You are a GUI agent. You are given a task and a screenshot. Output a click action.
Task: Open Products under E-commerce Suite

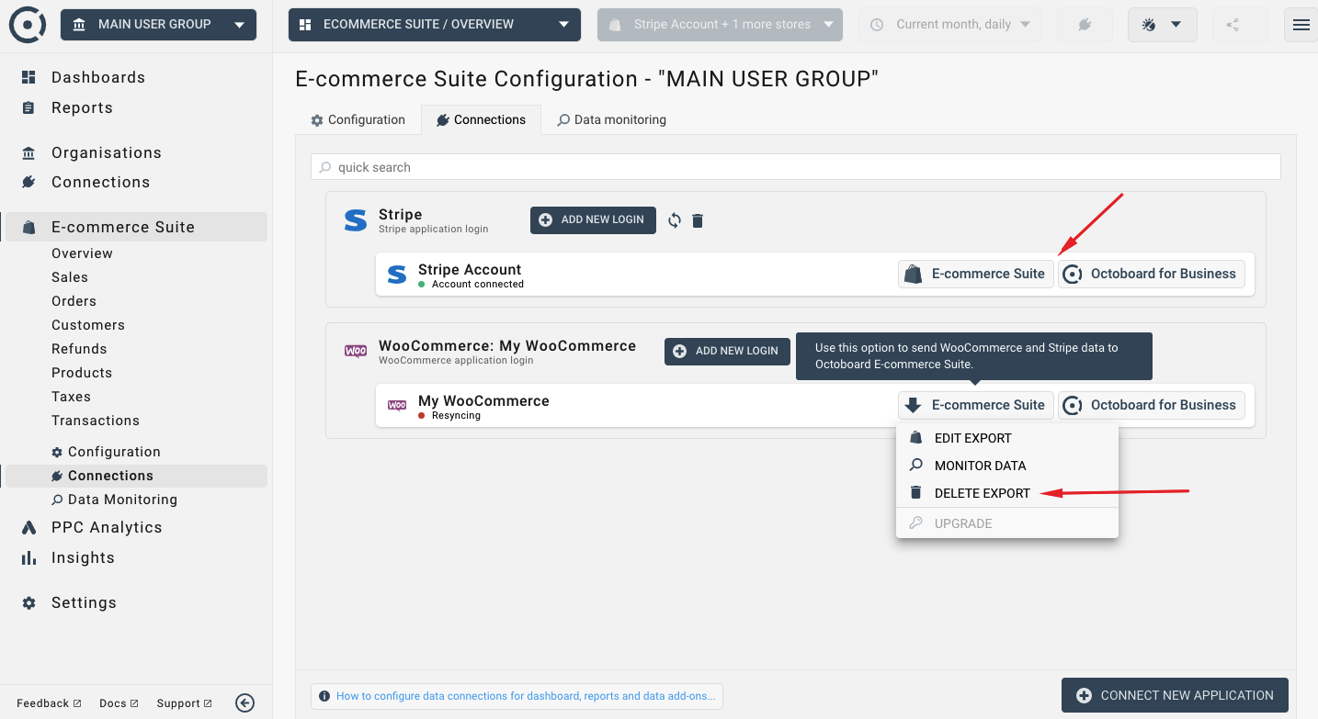tap(82, 373)
